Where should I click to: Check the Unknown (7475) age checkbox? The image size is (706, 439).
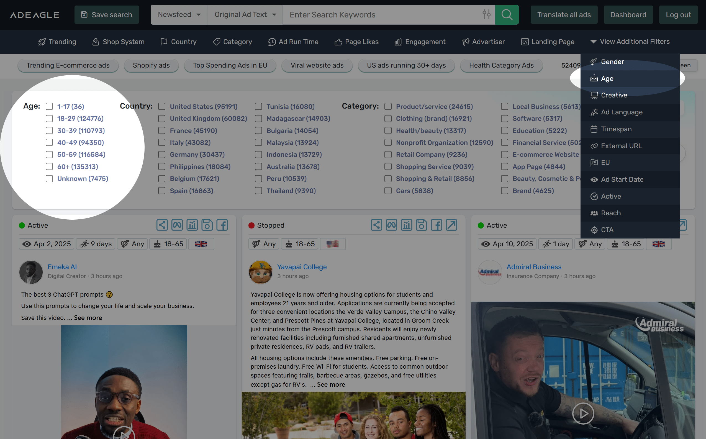pyautogui.click(x=49, y=179)
